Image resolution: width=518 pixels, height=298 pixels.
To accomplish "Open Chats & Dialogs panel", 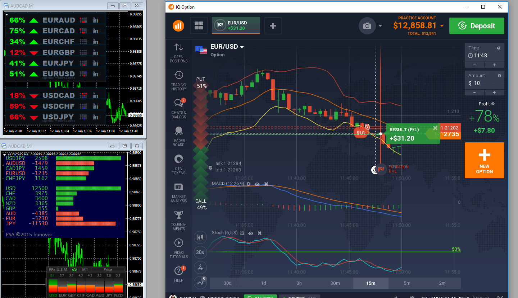I will click(x=179, y=109).
